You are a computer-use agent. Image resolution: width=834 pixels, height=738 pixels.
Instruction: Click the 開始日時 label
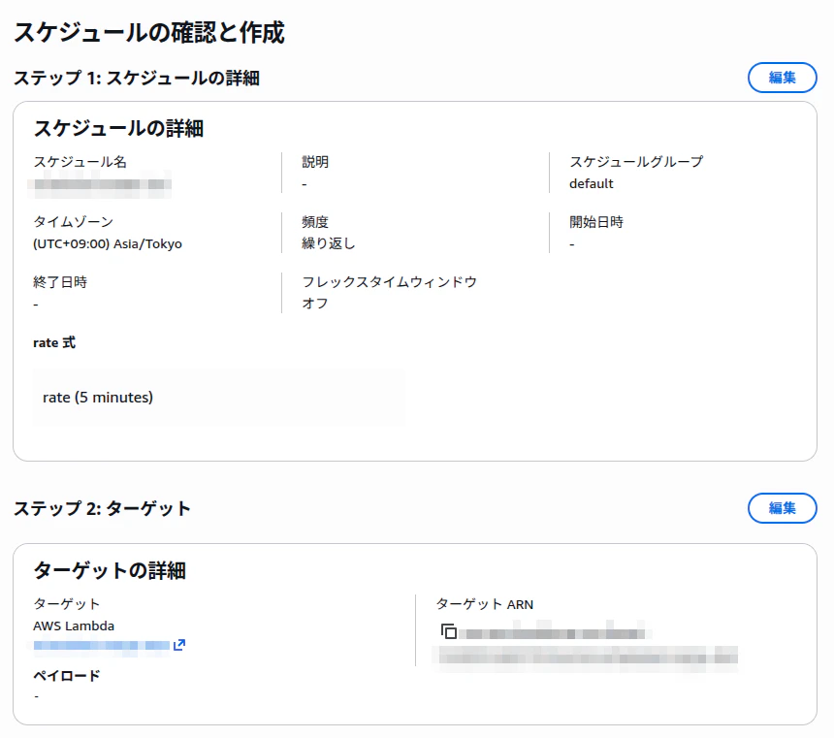pyautogui.click(x=596, y=222)
